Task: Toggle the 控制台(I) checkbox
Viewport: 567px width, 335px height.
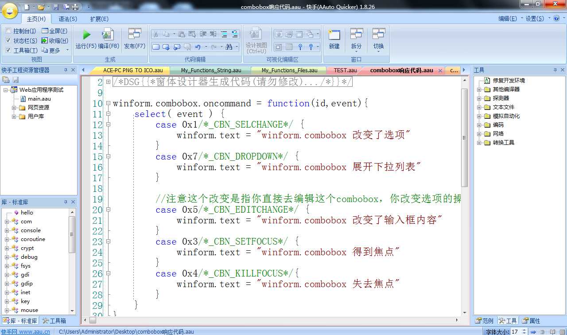Action: pyautogui.click(x=8, y=31)
